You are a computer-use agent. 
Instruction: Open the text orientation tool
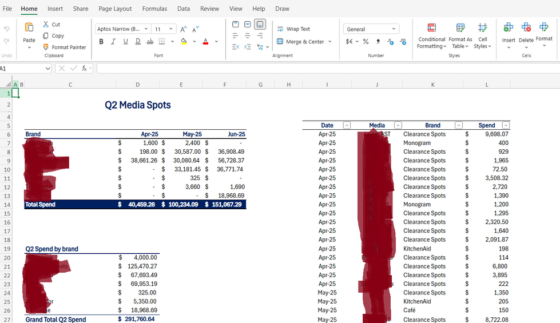tap(260, 47)
